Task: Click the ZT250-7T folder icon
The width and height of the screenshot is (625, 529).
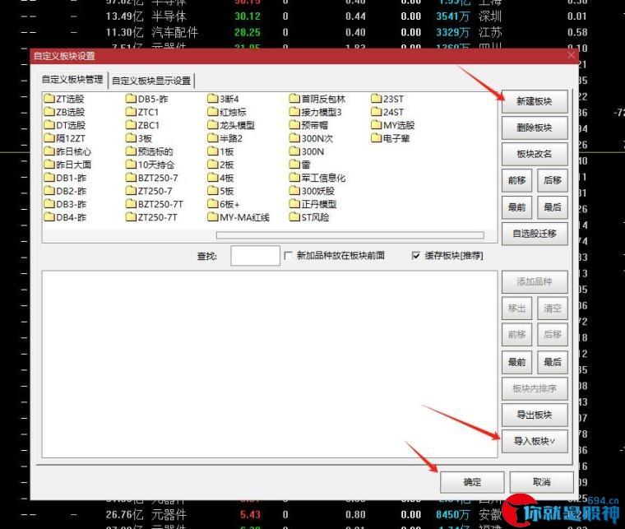Action: [x=131, y=217]
